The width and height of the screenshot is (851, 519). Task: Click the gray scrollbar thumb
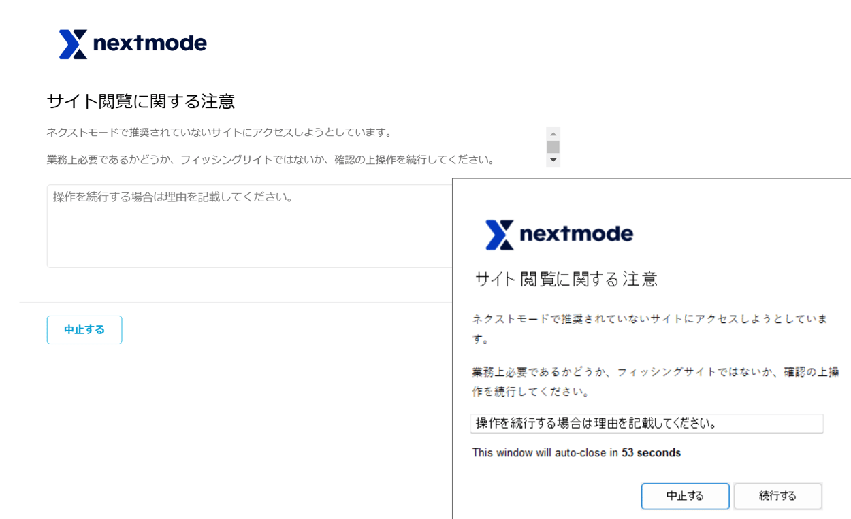[552, 146]
